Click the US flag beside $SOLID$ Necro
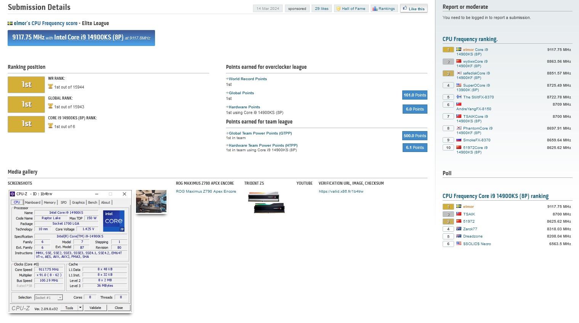Screen dimensions: 579x323 (459, 244)
